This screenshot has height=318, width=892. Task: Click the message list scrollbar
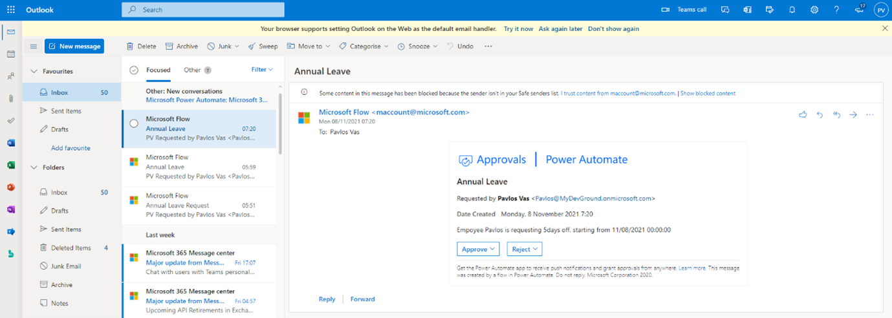[x=280, y=123]
